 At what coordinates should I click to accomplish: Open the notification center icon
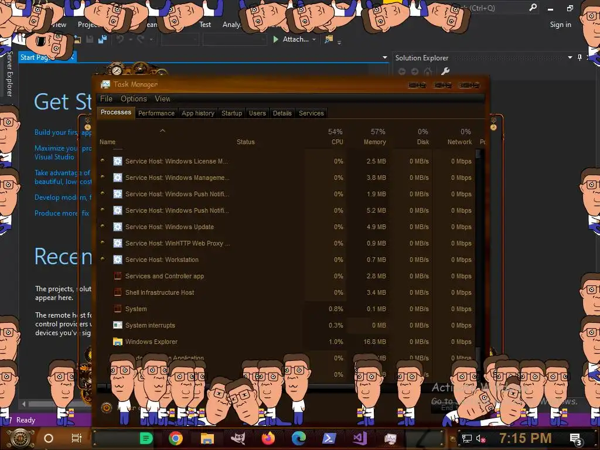point(577,439)
